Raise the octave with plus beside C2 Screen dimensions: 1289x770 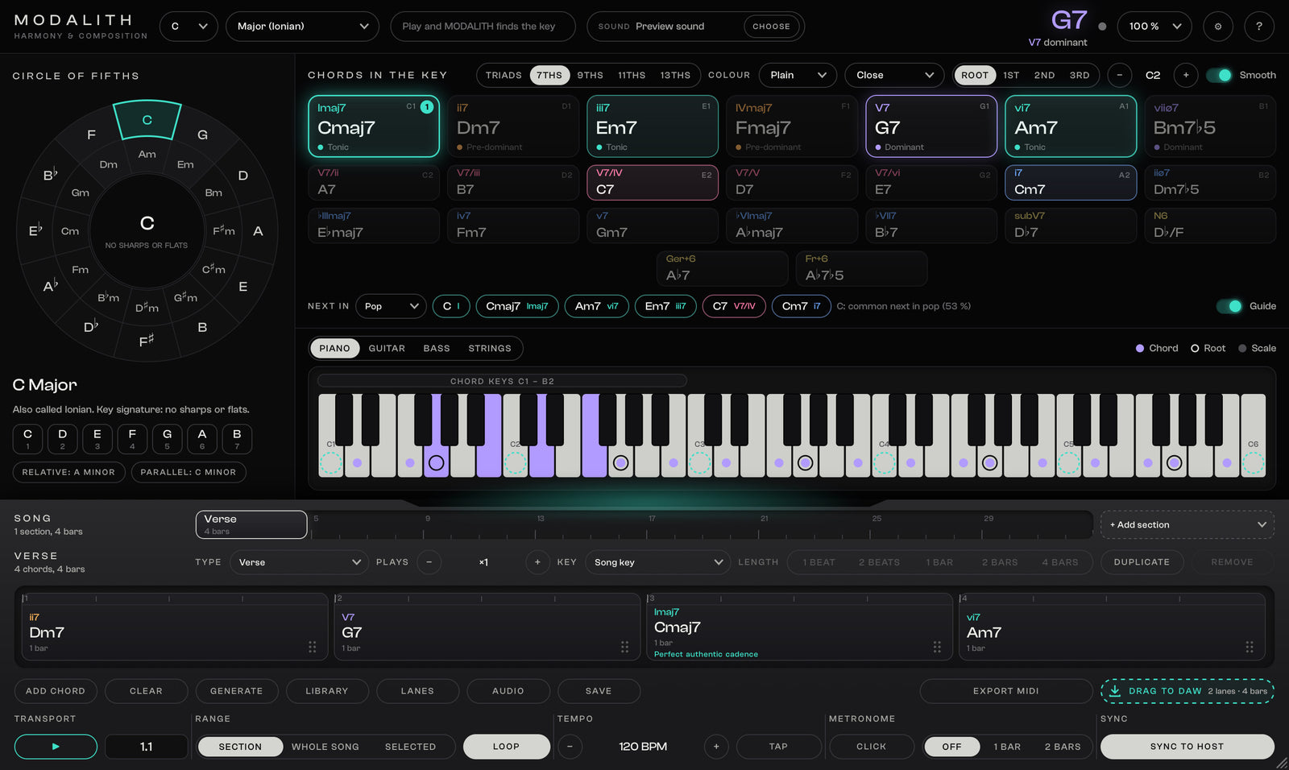point(1185,75)
